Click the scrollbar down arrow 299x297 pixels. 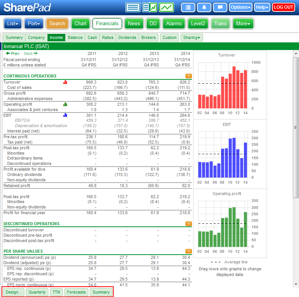[x=296, y=284]
